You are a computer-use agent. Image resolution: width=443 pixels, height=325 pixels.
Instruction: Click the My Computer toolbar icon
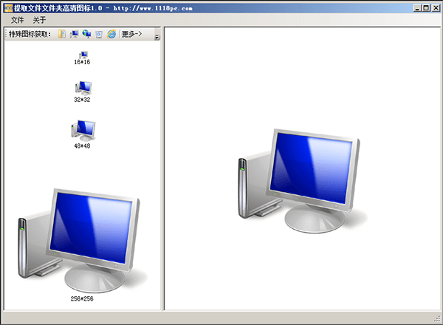(75, 34)
